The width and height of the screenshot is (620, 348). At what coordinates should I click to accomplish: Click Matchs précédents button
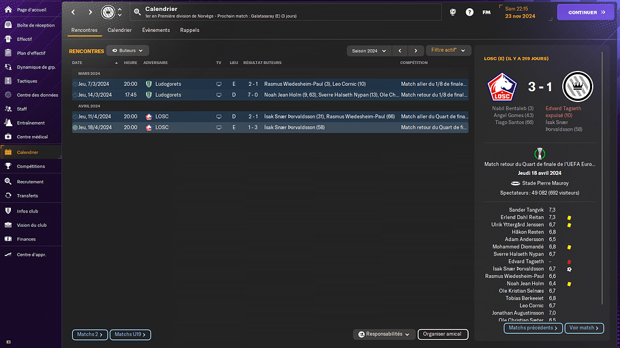pos(533,328)
